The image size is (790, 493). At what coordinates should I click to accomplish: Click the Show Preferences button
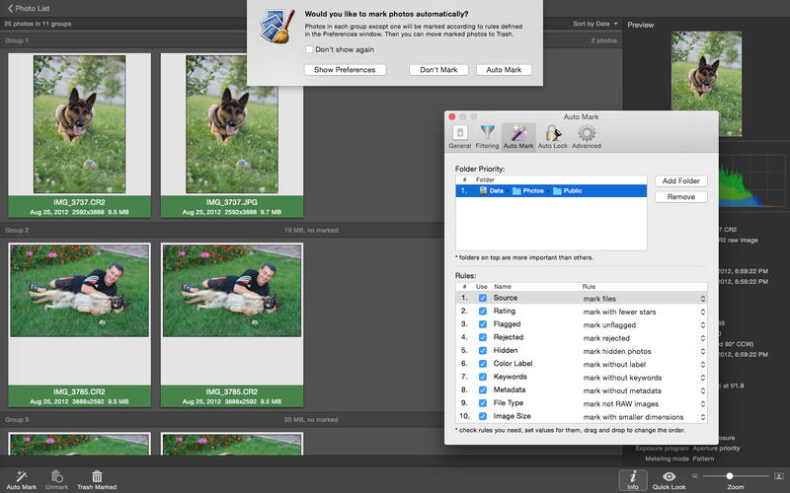click(x=345, y=70)
